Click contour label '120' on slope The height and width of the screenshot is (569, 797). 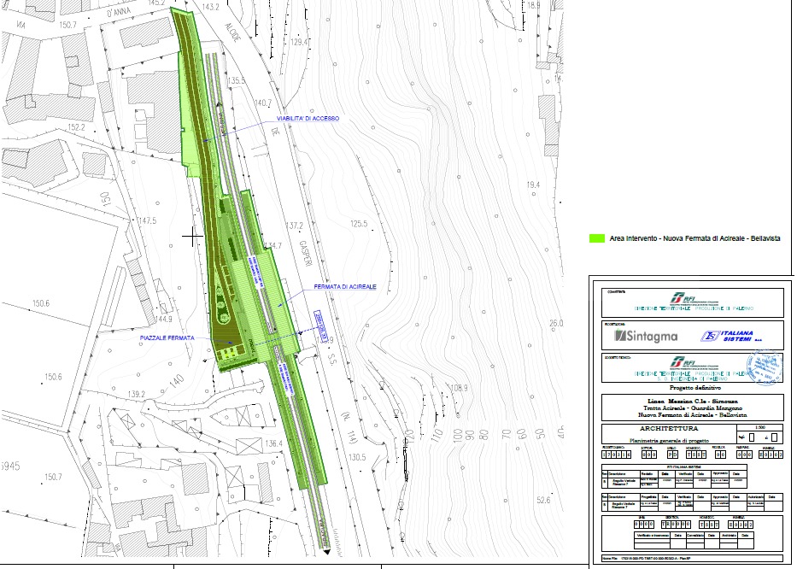point(410,438)
